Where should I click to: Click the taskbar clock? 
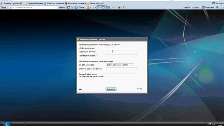pos(219,124)
